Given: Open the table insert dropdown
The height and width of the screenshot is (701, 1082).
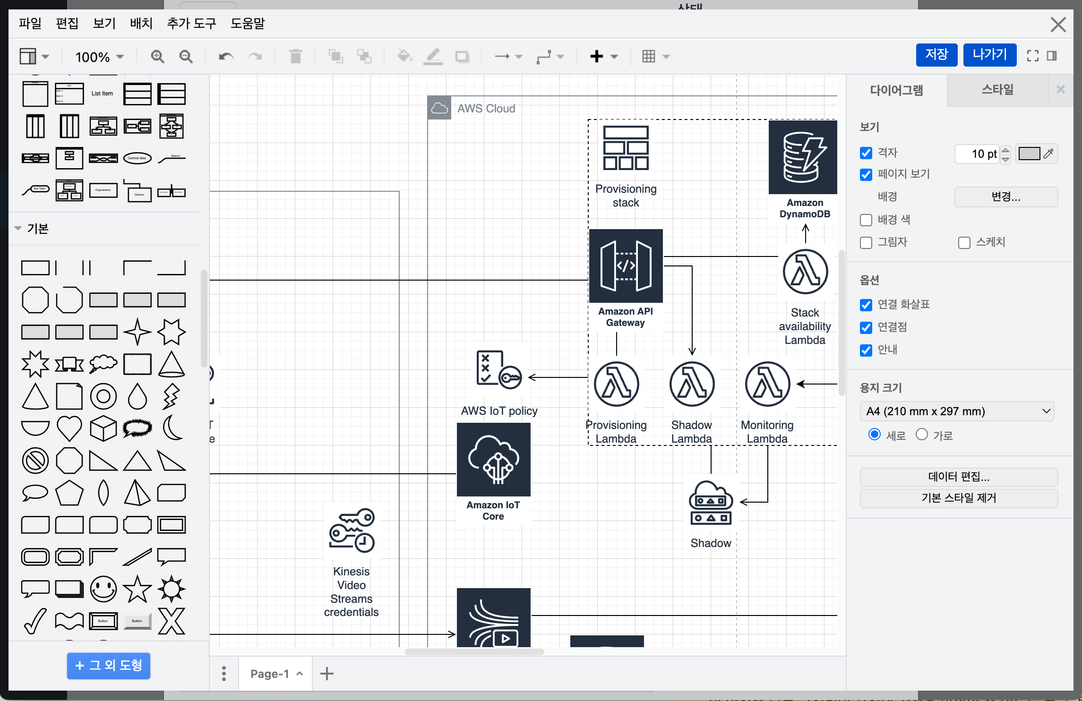Looking at the screenshot, I should pyautogui.click(x=656, y=57).
